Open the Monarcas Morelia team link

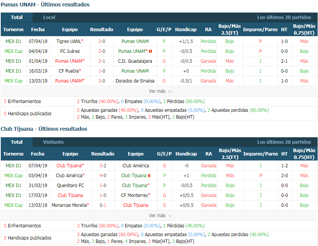pyautogui.click(x=69, y=205)
